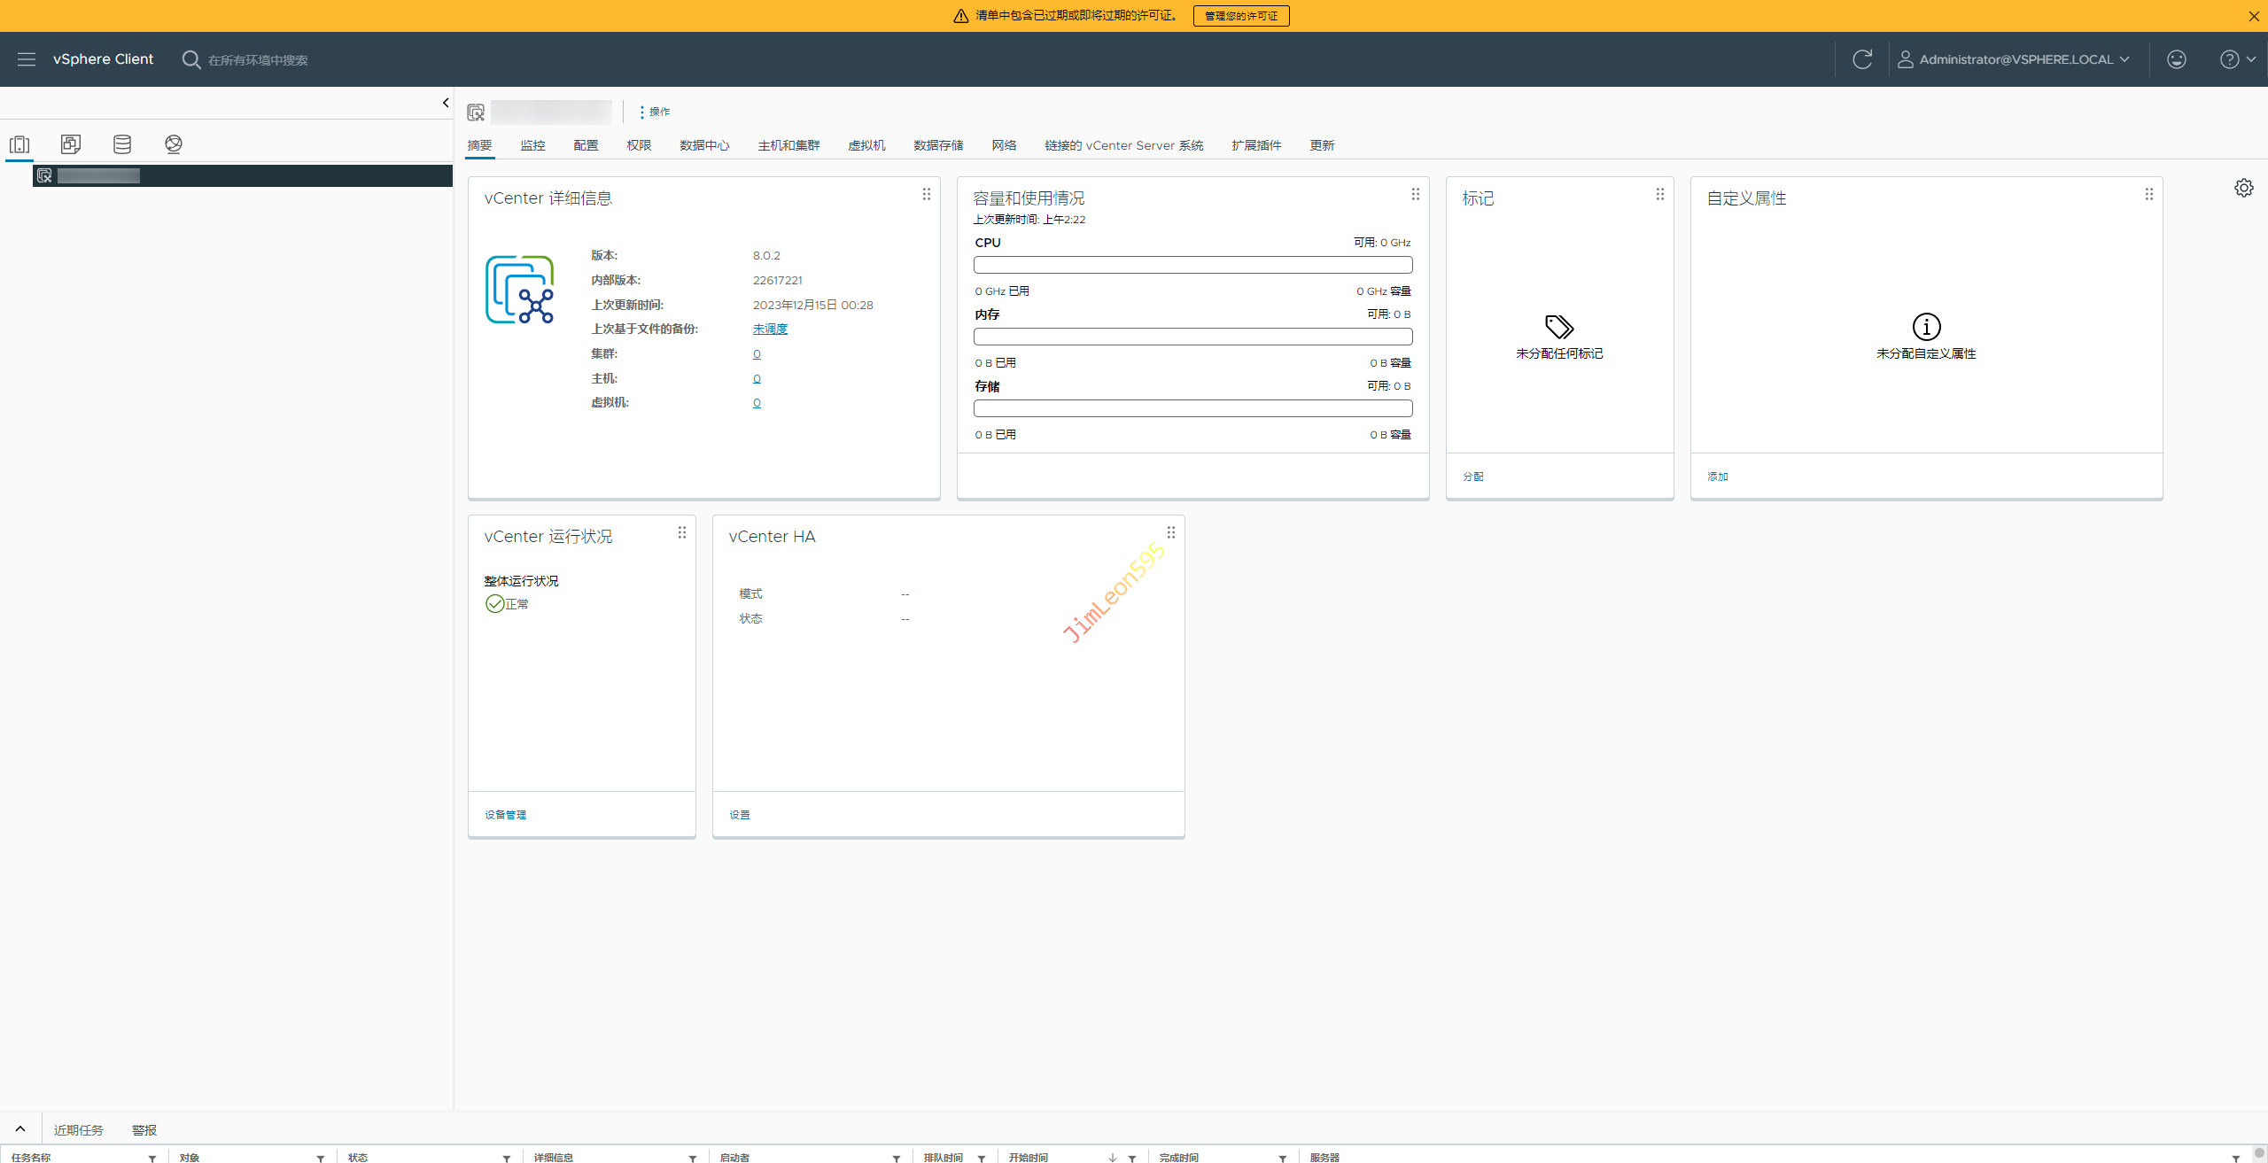The image size is (2268, 1163).
Task: Click the smiley feedback icon
Action: [2177, 59]
